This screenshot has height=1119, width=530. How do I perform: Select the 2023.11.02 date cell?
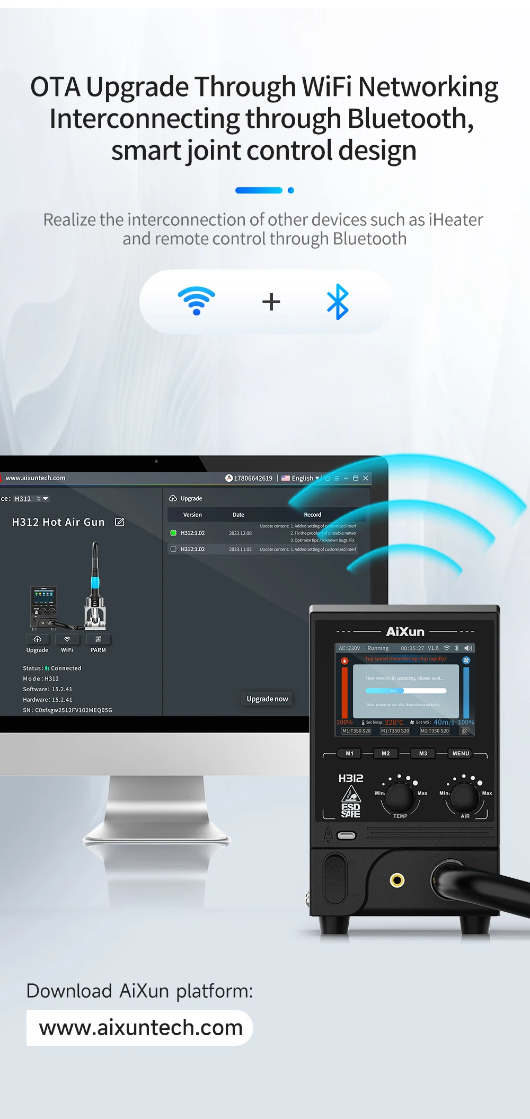click(240, 549)
